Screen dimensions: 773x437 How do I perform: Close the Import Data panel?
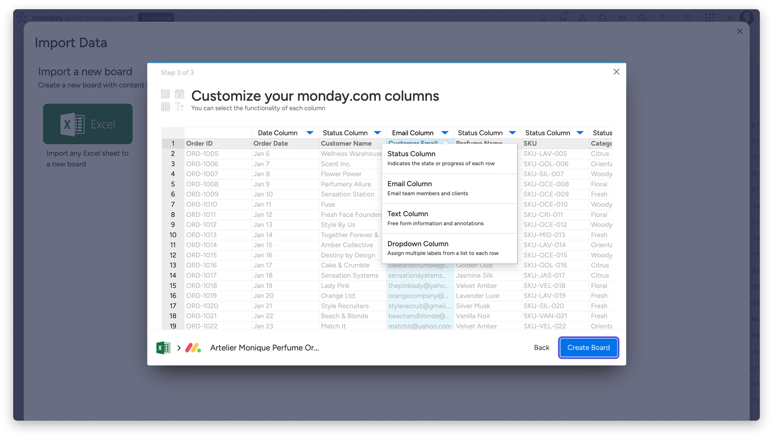(739, 31)
